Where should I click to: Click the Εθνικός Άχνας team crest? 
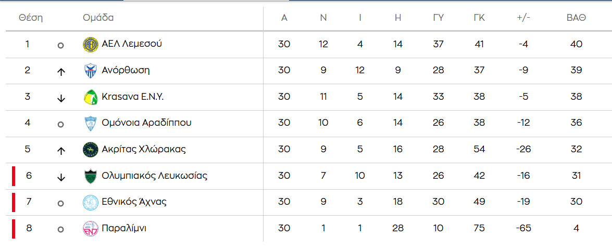[x=91, y=202]
